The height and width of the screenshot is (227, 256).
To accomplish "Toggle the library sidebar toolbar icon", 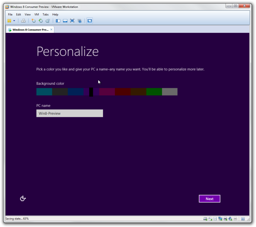I will pos(58,21).
